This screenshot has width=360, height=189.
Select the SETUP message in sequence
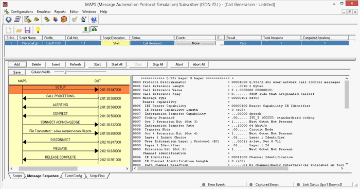(69, 90)
